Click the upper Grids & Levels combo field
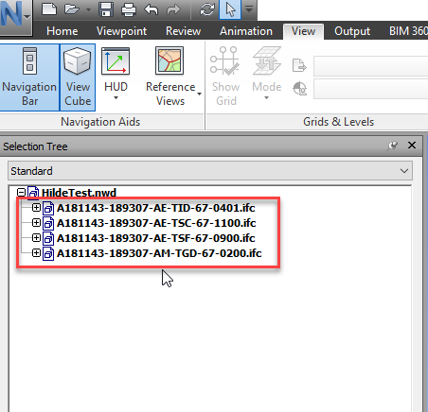This screenshot has height=412, width=428. 371,66
